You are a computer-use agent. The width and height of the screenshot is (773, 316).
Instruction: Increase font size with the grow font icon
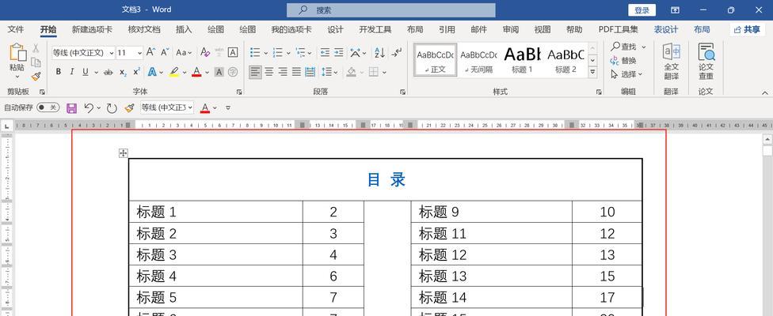(x=151, y=52)
